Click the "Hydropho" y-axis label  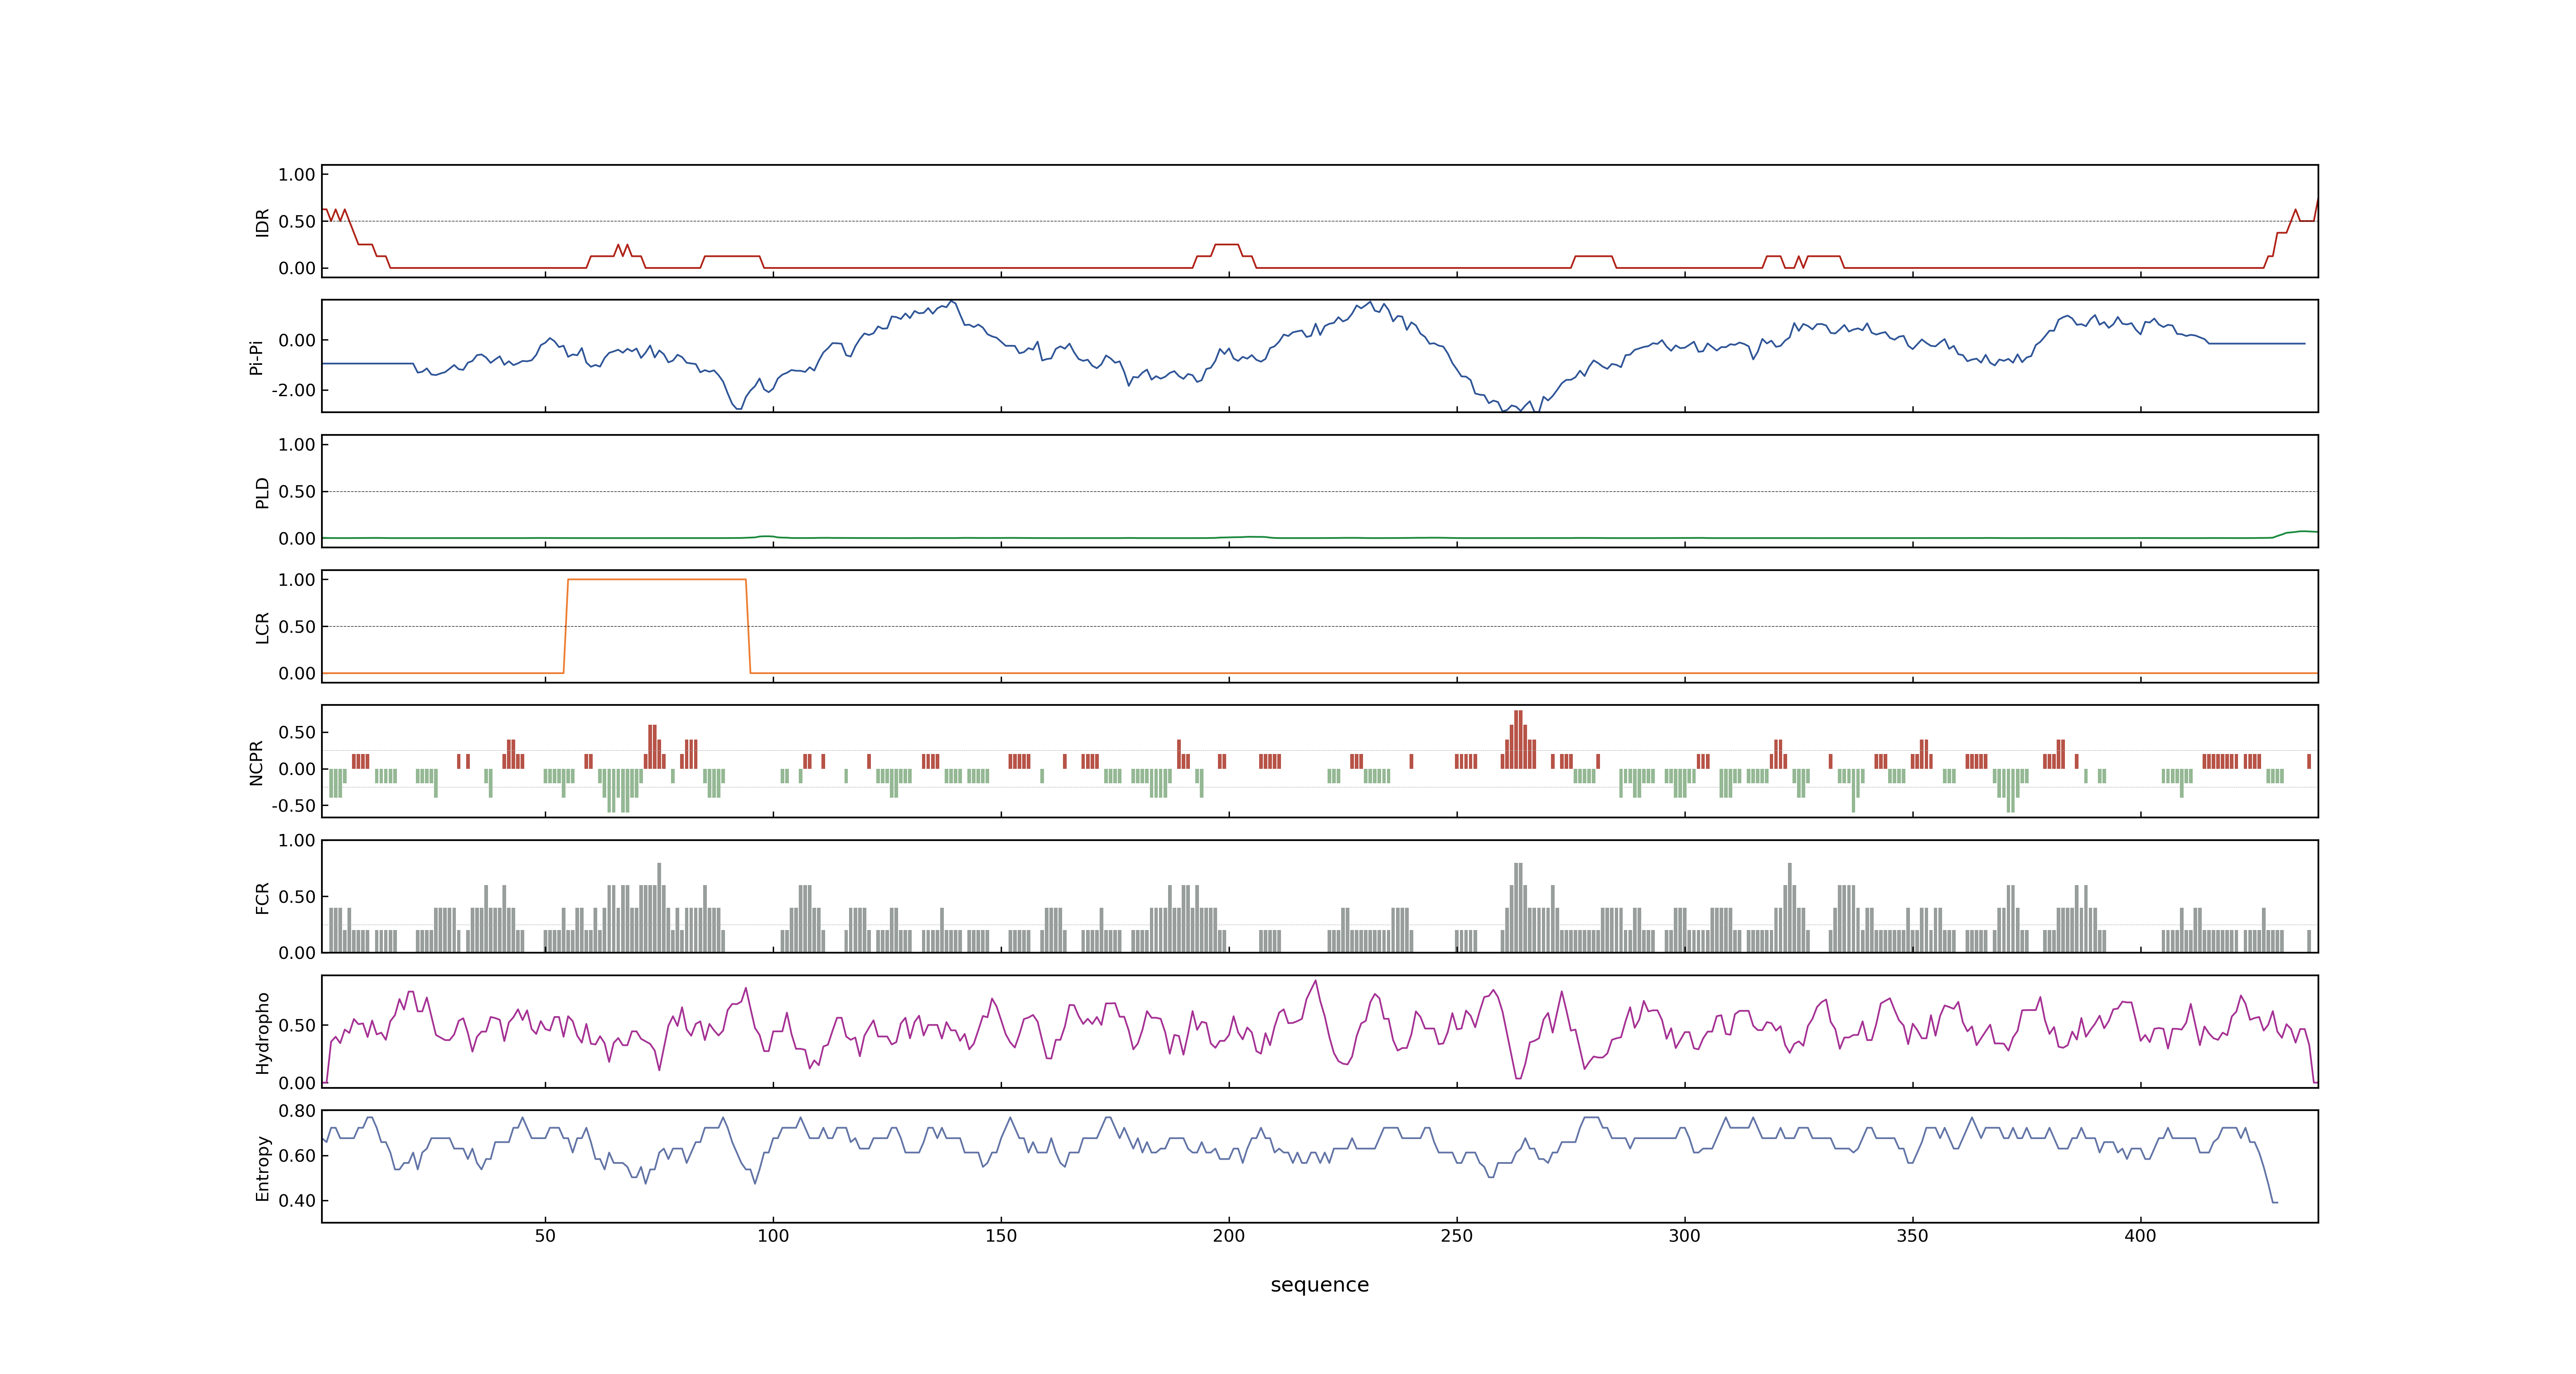pos(262,1033)
